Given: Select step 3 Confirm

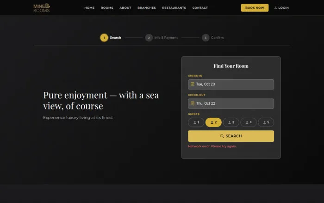Looking at the screenshot, I should (212, 38).
